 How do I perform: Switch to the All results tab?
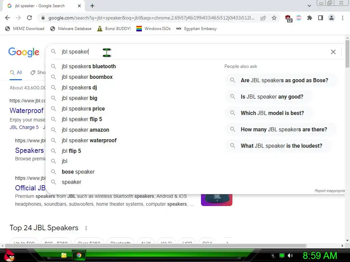click(16, 73)
